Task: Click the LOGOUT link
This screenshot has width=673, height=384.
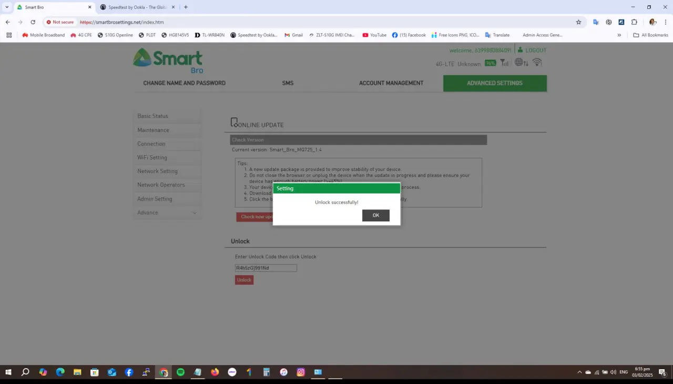Action: 532,50
